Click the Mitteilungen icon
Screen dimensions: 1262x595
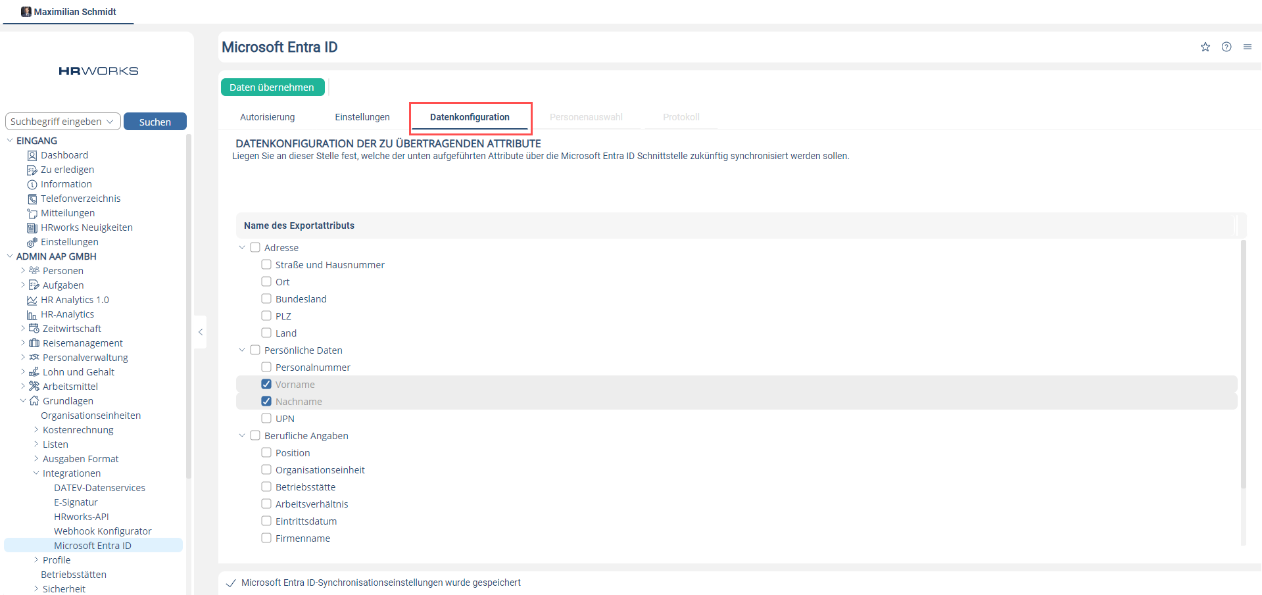tap(32, 214)
